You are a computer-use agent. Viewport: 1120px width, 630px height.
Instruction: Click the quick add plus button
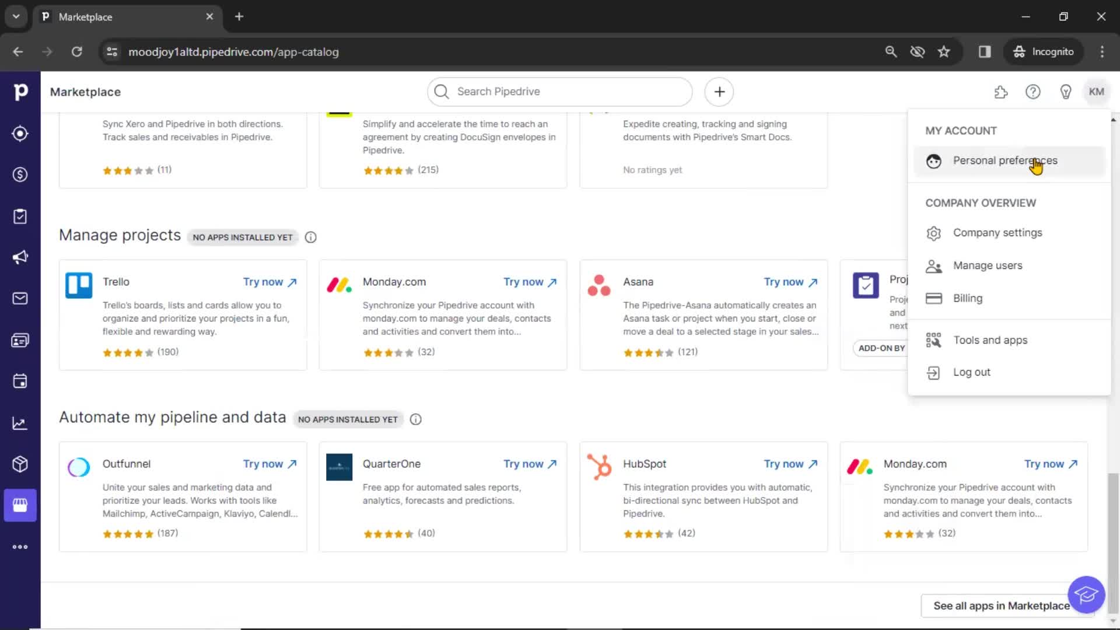point(719,92)
